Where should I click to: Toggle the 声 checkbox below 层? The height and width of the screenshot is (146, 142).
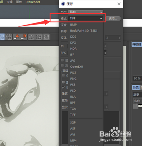coord(62,66)
